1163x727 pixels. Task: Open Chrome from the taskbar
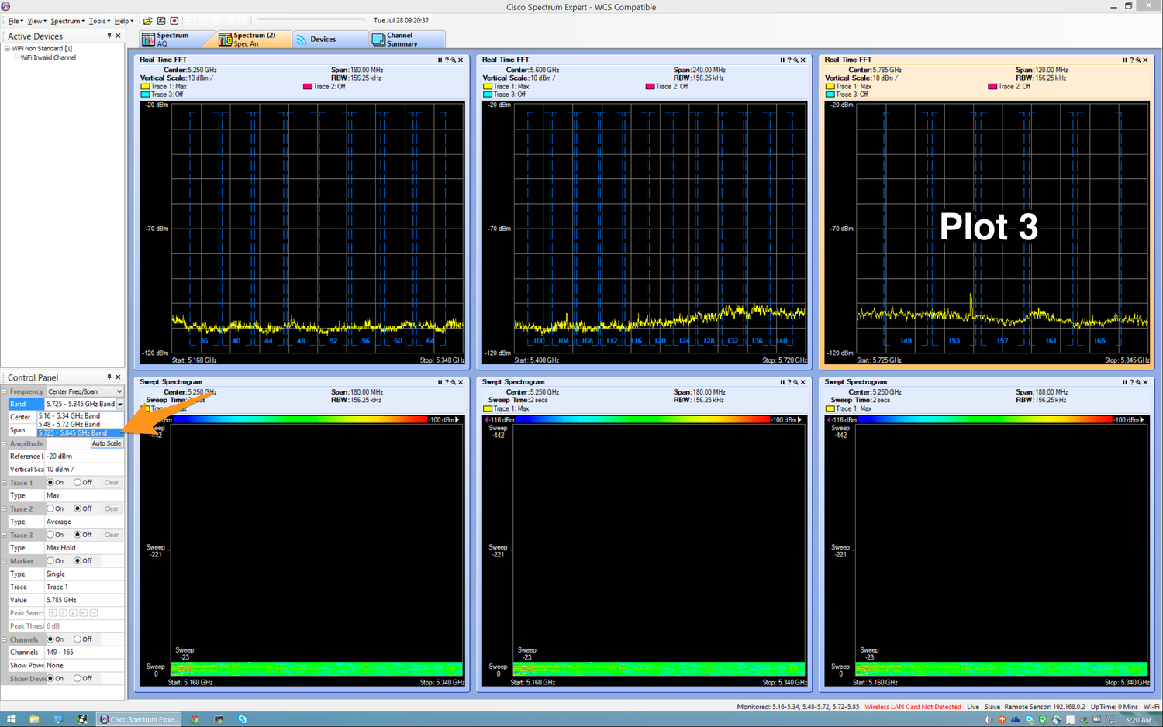[x=195, y=719]
